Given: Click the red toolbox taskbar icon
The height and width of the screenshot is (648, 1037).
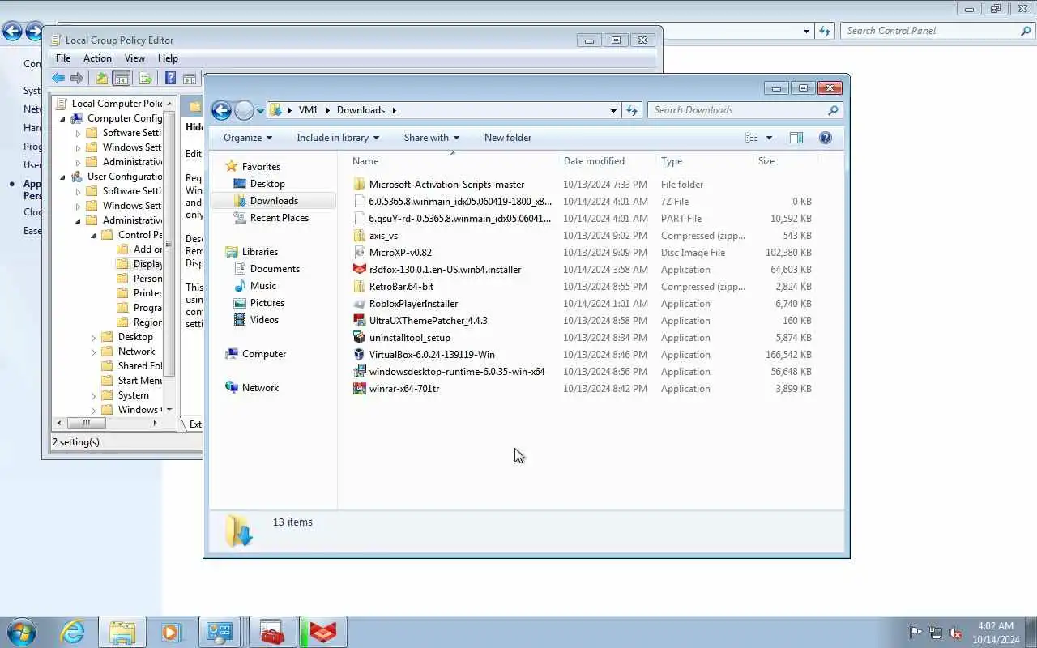Looking at the screenshot, I should [272, 632].
